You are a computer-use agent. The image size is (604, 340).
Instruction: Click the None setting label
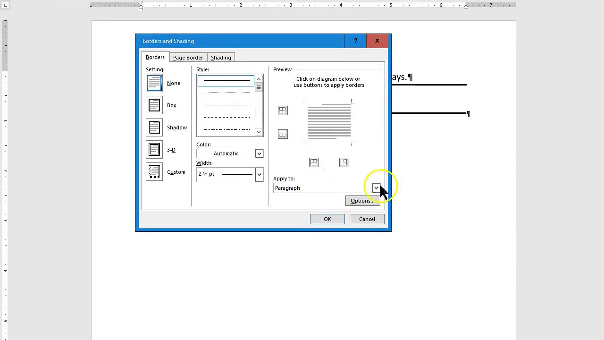pos(174,83)
